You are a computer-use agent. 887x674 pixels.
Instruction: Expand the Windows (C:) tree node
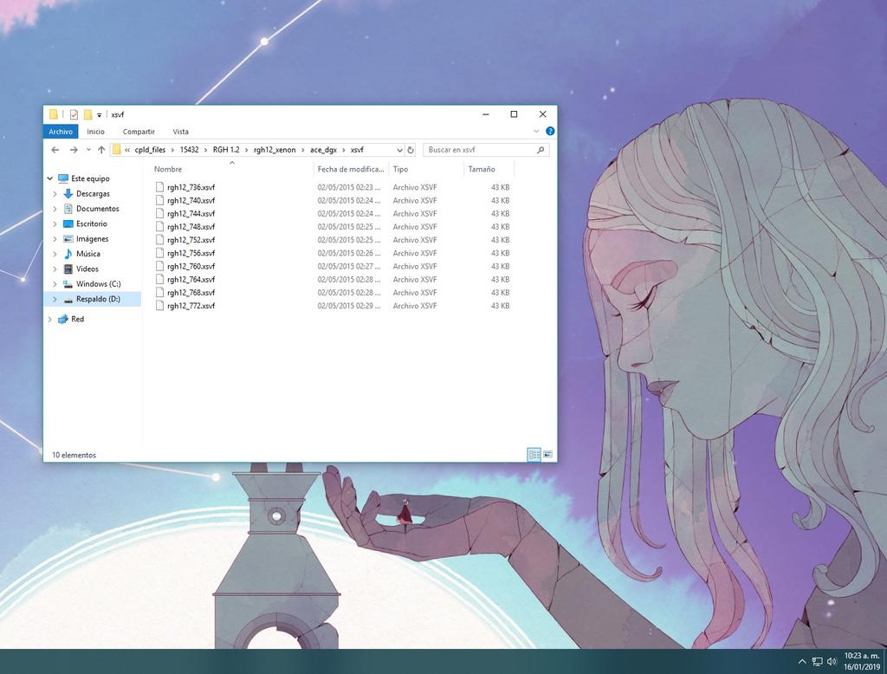[x=55, y=284]
